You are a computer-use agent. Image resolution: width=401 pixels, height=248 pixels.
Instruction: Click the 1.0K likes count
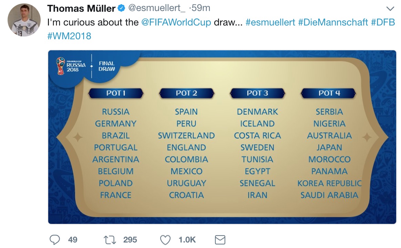tap(187, 240)
